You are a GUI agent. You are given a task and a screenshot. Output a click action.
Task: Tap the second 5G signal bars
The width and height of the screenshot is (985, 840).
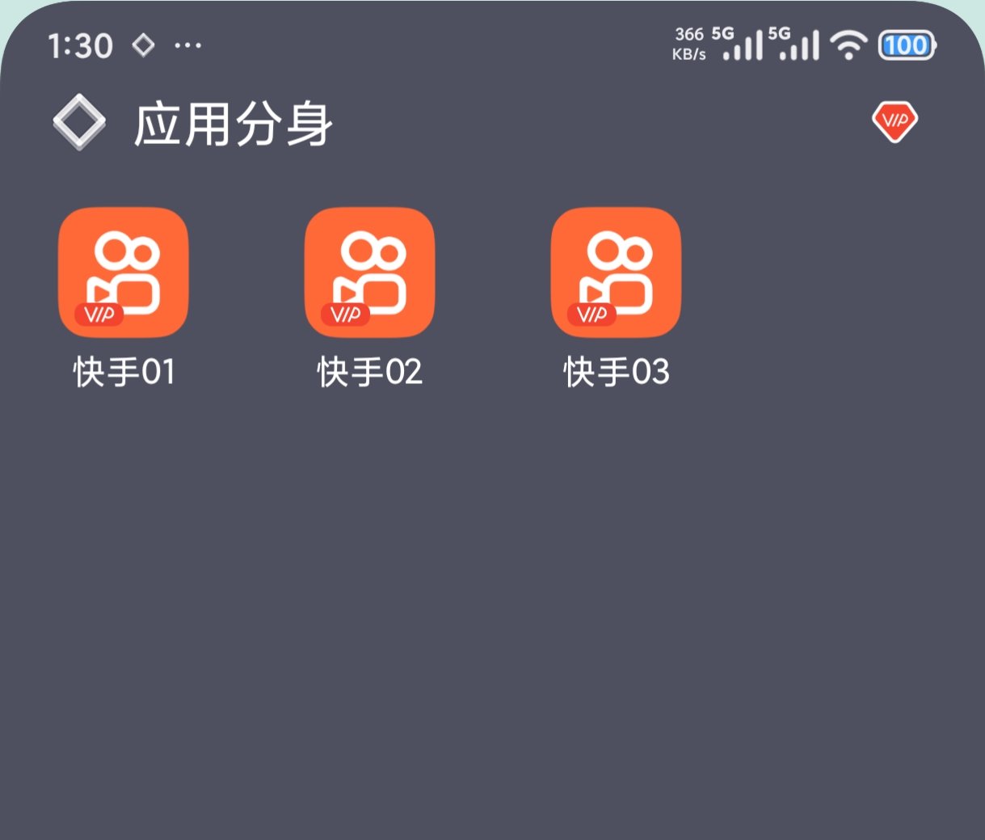(794, 44)
